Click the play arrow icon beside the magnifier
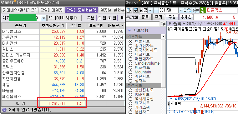The height and width of the screenshot is (114, 238). click(x=193, y=10)
